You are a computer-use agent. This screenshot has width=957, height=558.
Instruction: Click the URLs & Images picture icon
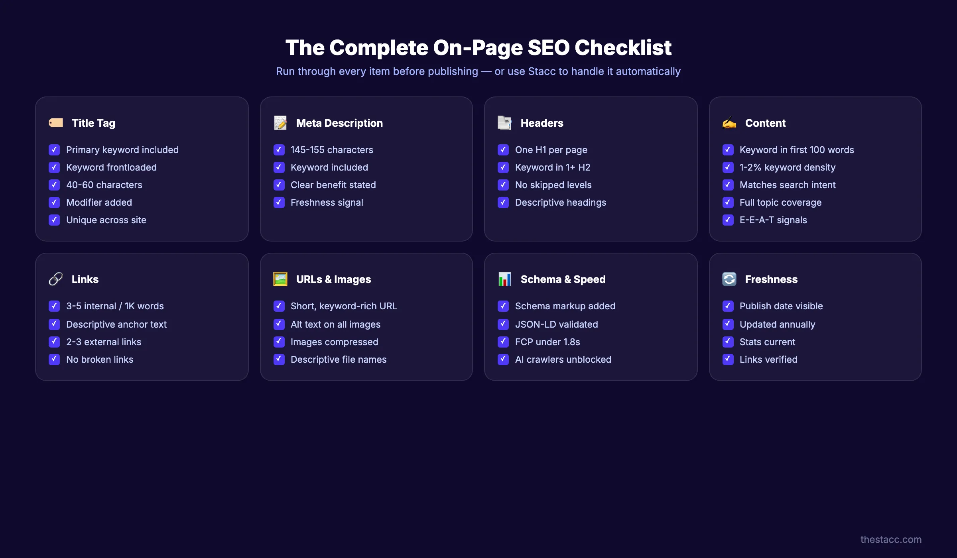tap(280, 279)
